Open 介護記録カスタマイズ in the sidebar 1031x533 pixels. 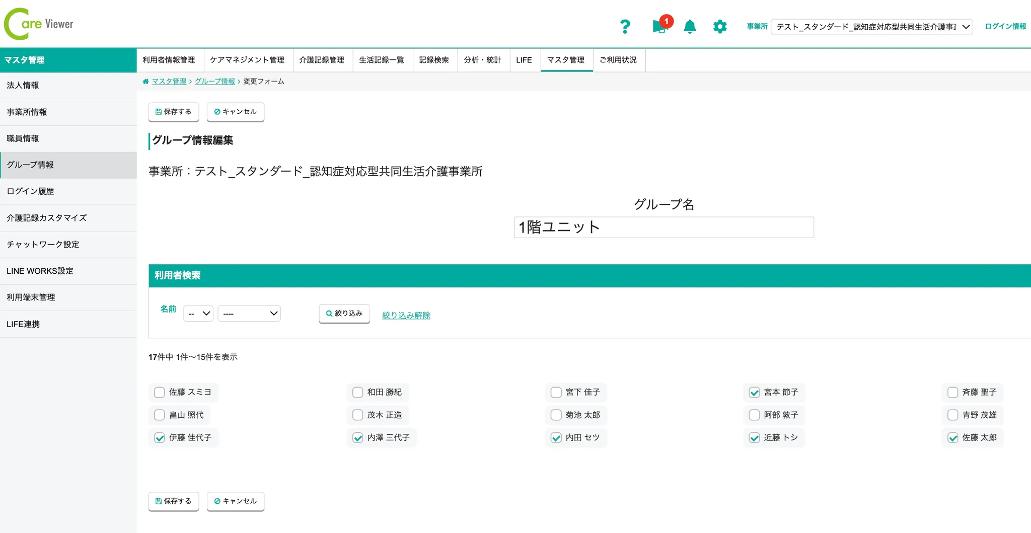(x=68, y=218)
